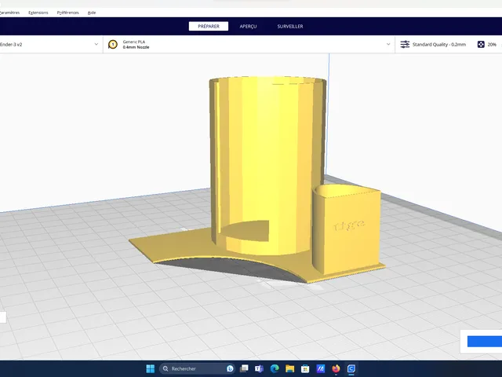Image resolution: width=502 pixels, height=377 pixels.
Task: Launch Microsoft Edge from the taskbar
Action: [275, 368]
